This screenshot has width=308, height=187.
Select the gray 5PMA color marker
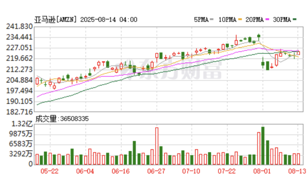(x=211, y=19)
